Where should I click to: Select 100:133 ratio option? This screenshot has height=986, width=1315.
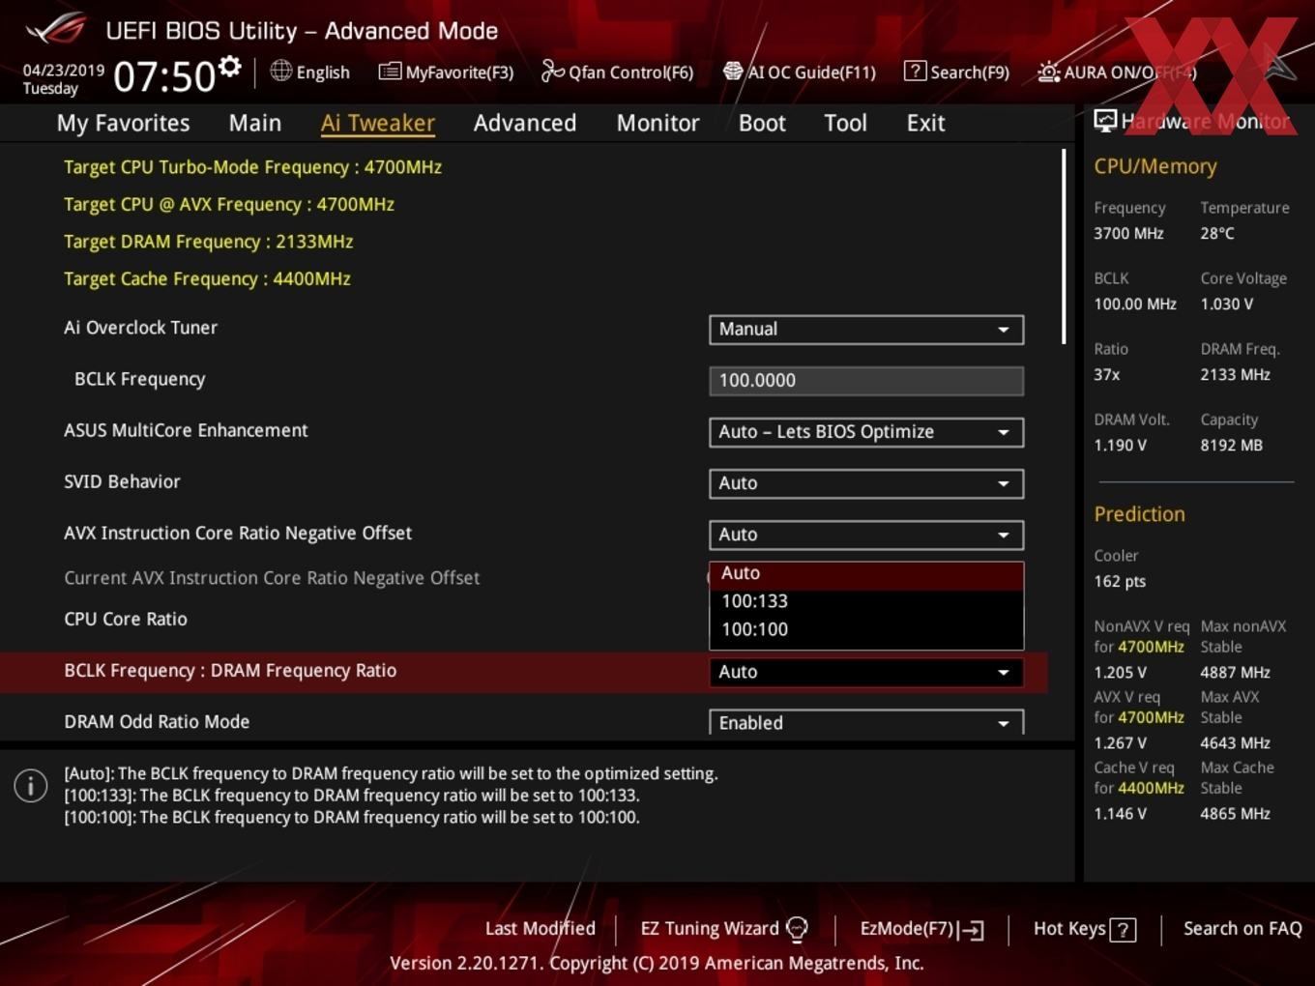tap(866, 601)
